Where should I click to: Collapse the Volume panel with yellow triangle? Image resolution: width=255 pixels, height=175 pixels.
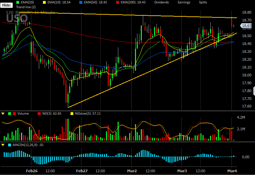pyautogui.click(x=3, y=114)
